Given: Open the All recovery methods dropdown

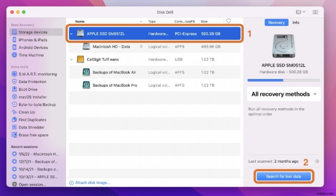Looking at the screenshot, I should pyautogui.click(x=284, y=94).
